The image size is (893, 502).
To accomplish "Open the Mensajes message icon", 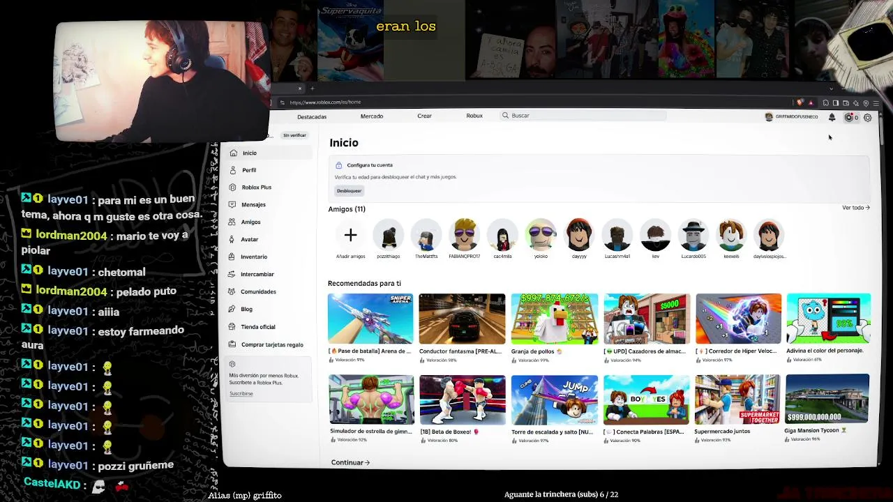I will pos(233,205).
